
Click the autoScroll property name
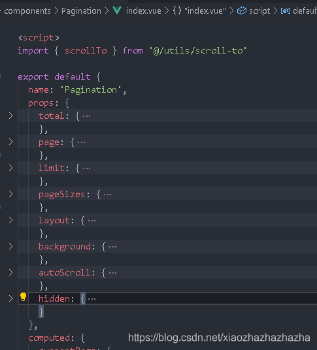(65, 273)
